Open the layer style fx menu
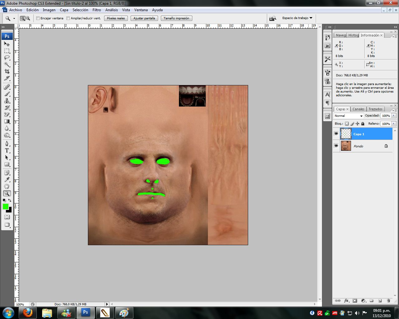Image resolution: width=399 pixels, height=319 pixels. 346,301
